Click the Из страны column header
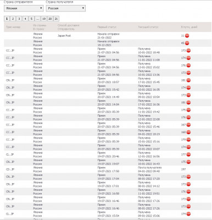Screen dimensions: 212x220 40,25
